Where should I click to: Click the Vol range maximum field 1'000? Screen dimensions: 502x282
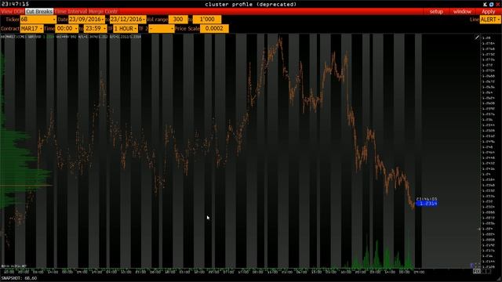[x=207, y=20]
